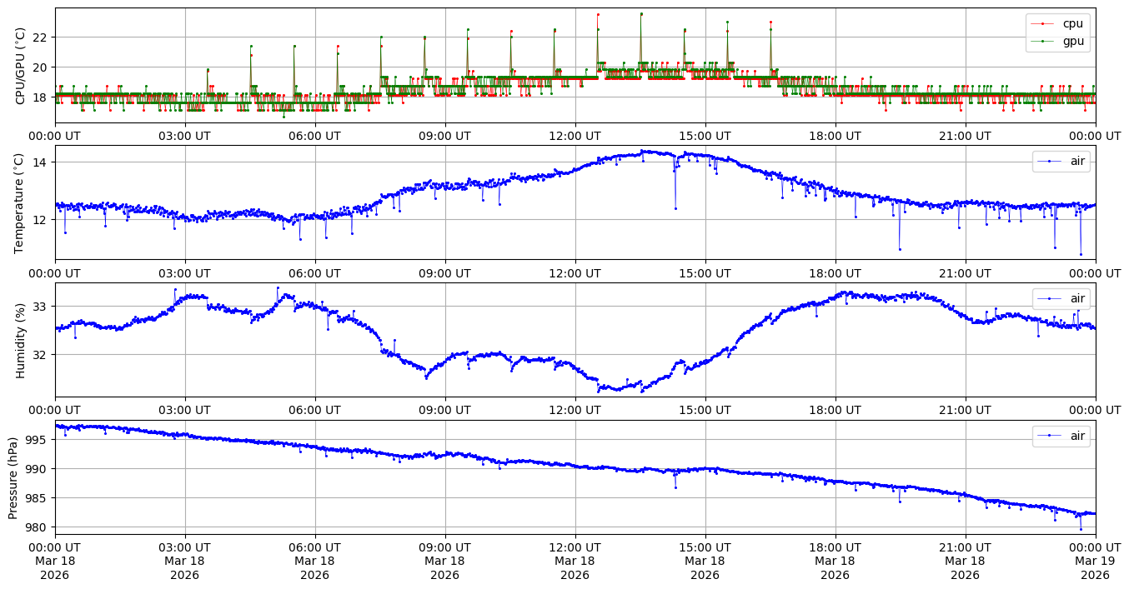This screenshot has width=1129, height=589.
Task: Click the 12:00 UT Mar 18 2026 bottom tick label
Action: [575, 562]
